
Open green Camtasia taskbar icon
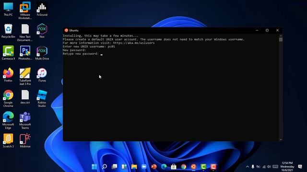pos(203,167)
